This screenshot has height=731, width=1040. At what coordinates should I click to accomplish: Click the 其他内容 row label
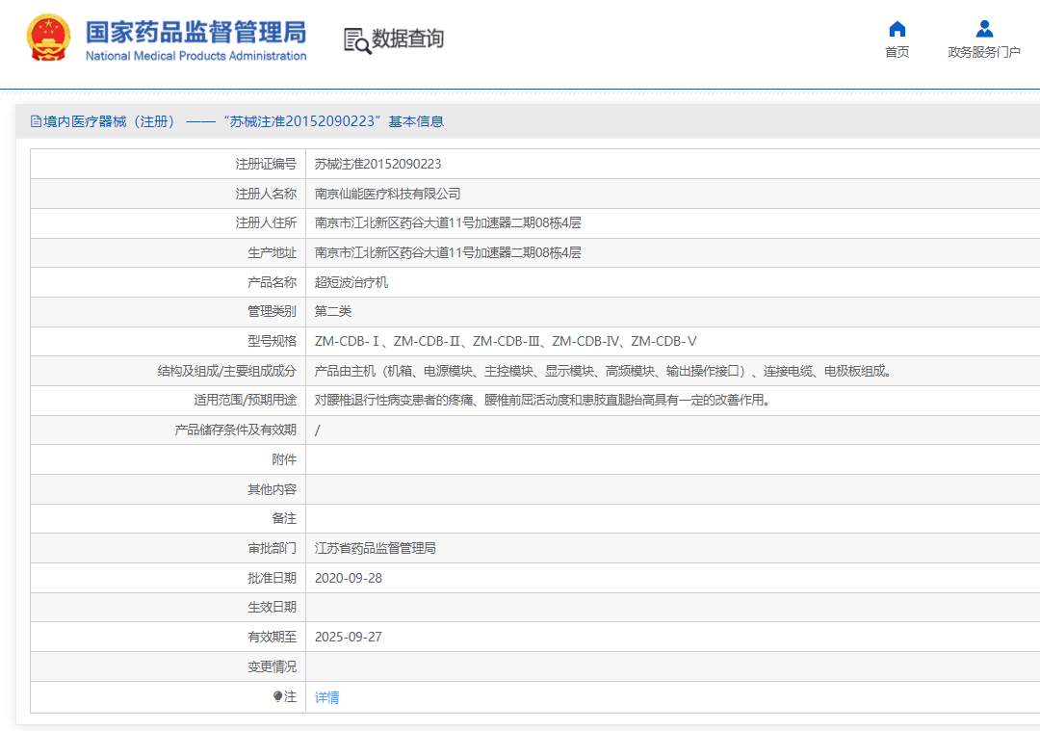coord(272,489)
